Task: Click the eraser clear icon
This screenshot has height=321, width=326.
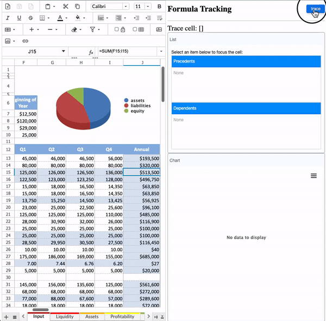Action: point(74,29)
